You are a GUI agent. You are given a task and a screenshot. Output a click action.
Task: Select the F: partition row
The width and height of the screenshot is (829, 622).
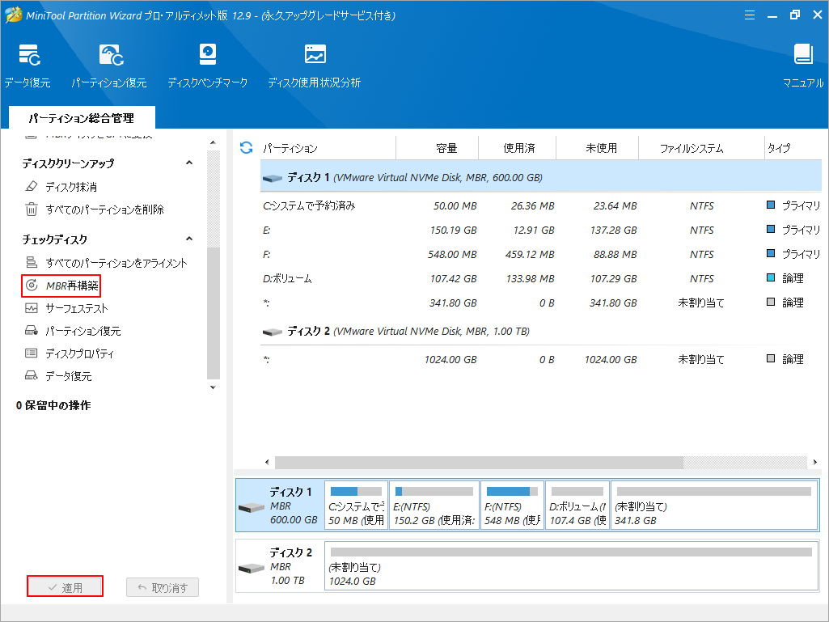541,255
